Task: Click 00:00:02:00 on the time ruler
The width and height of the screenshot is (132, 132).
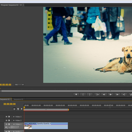Action: pyautogui.click(x=48, y=105)
